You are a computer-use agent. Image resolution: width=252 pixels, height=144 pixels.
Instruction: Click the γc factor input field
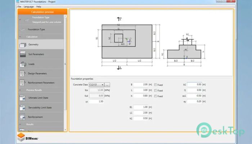(96, 102)
